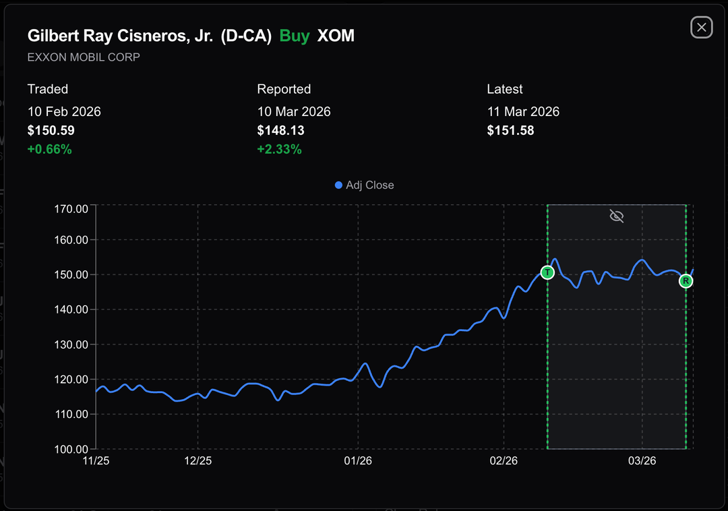
Task: Click the traded price $150.59
Action: pos(51,130)
